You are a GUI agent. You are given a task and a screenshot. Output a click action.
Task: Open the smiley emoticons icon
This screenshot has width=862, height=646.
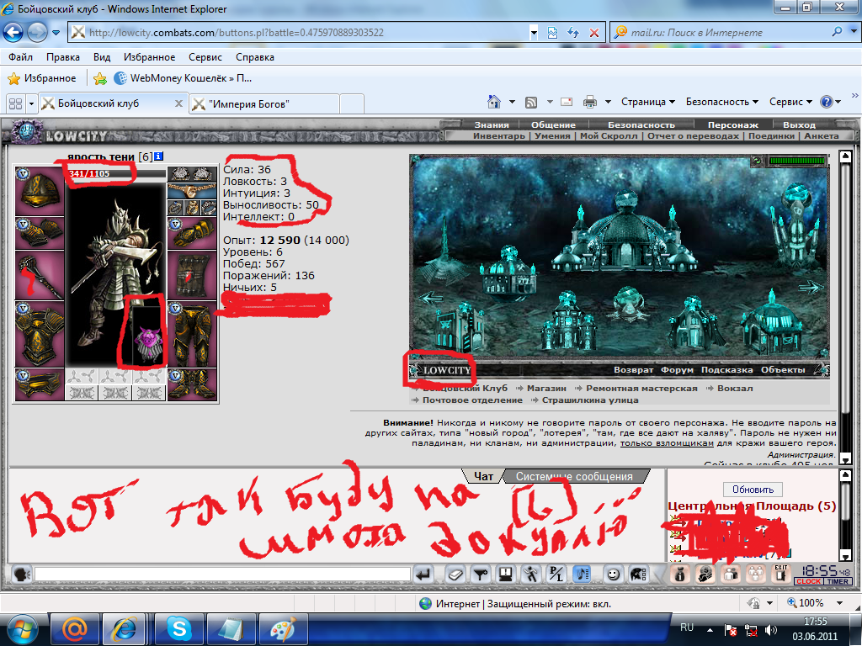coord(613,575)
